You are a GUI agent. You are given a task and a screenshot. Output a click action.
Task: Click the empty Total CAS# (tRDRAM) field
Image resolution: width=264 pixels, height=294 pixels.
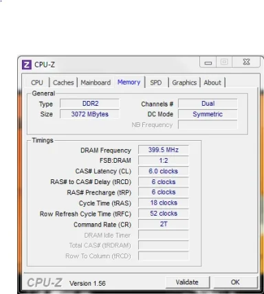164,245
